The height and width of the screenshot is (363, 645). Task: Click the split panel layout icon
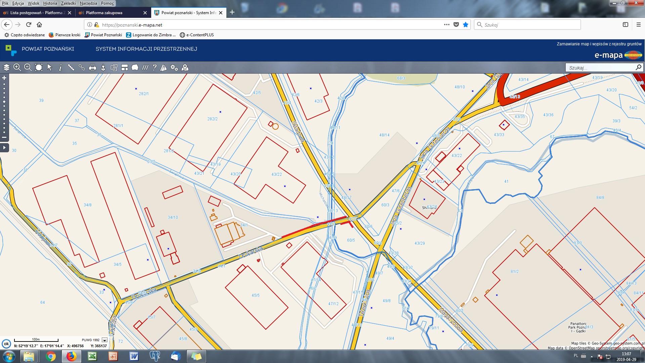pyautogui.click(x=125, y=68)
